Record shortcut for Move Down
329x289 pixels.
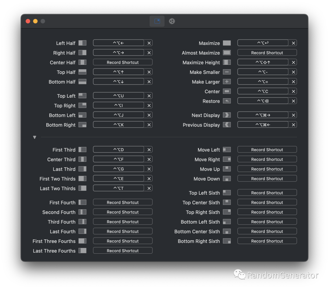267,179
